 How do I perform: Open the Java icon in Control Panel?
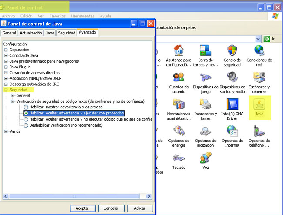(259, 104)
